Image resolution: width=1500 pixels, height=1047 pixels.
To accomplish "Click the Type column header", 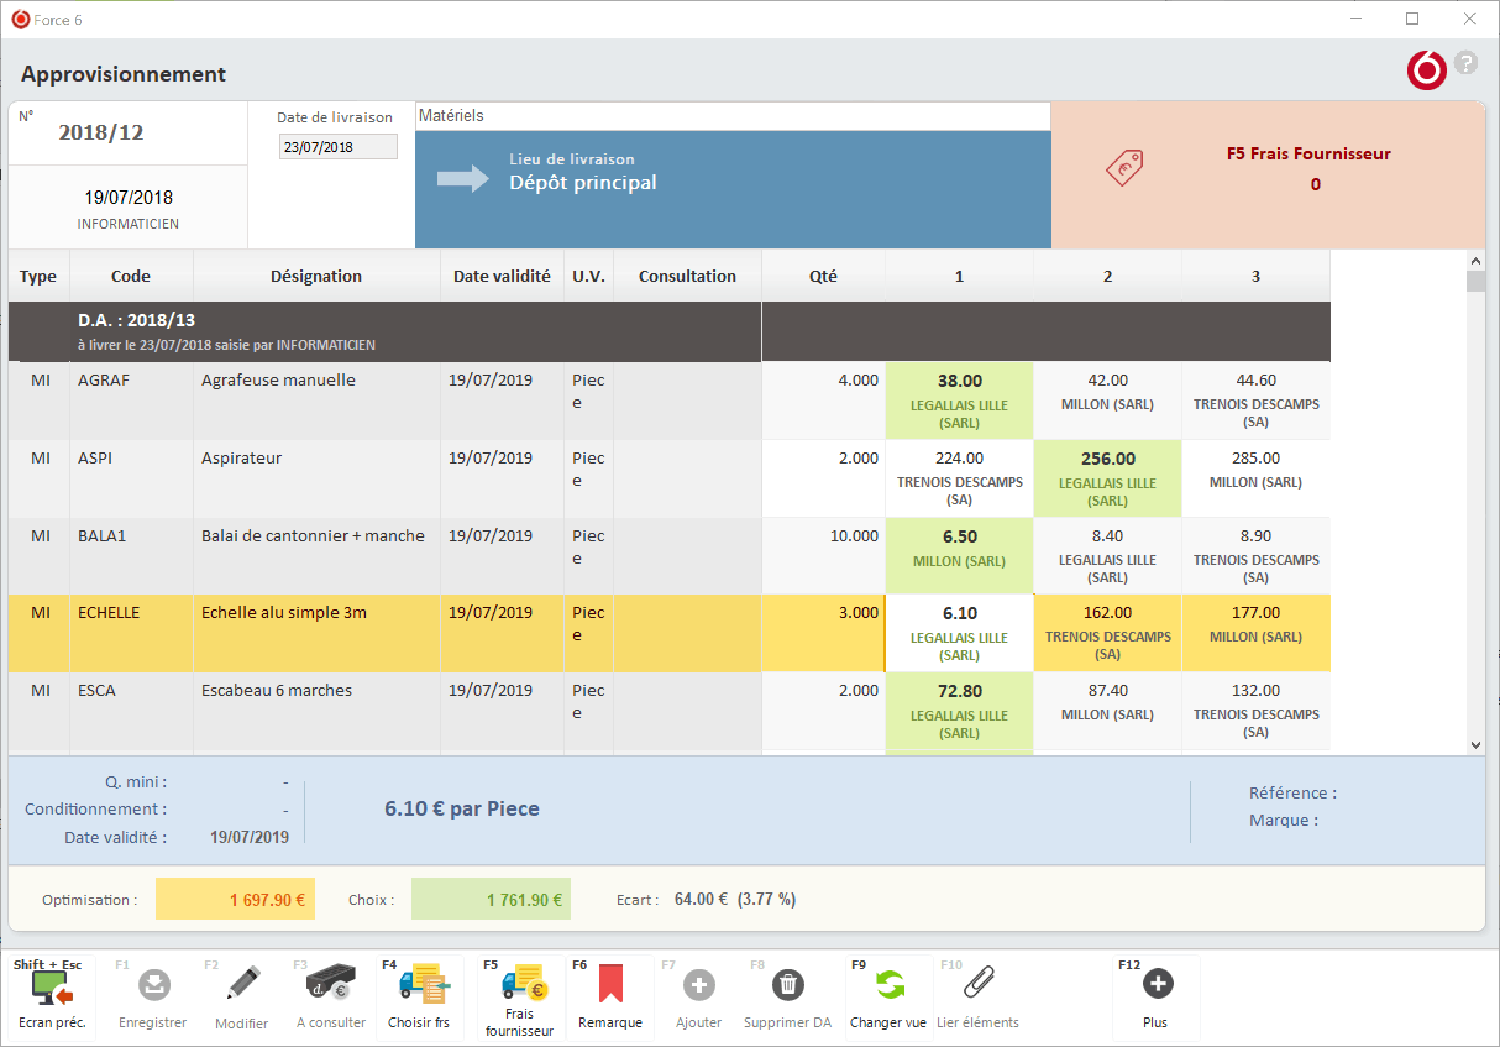I will (x=38, y=276).
